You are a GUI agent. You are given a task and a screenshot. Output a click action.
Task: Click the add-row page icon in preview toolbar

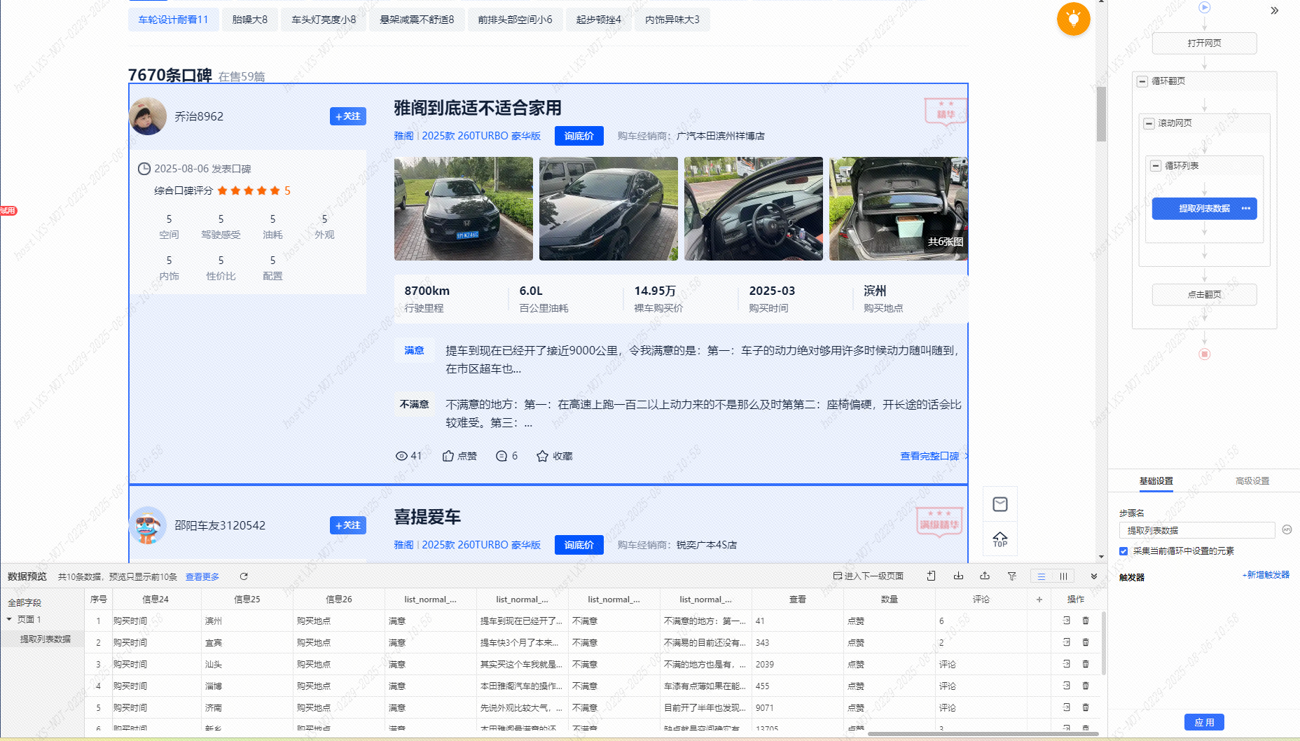(931, 576)
